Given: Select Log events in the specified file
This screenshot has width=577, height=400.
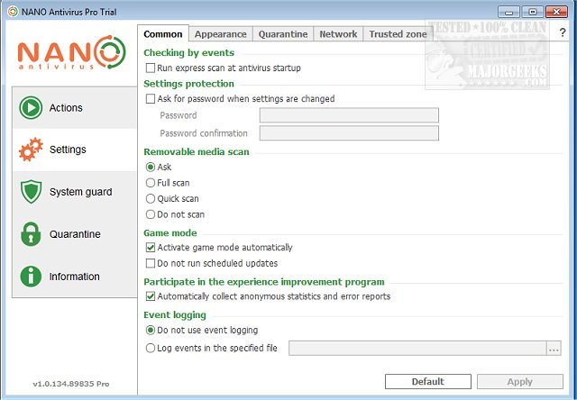Looking at the screenshot, I should 151,348.
